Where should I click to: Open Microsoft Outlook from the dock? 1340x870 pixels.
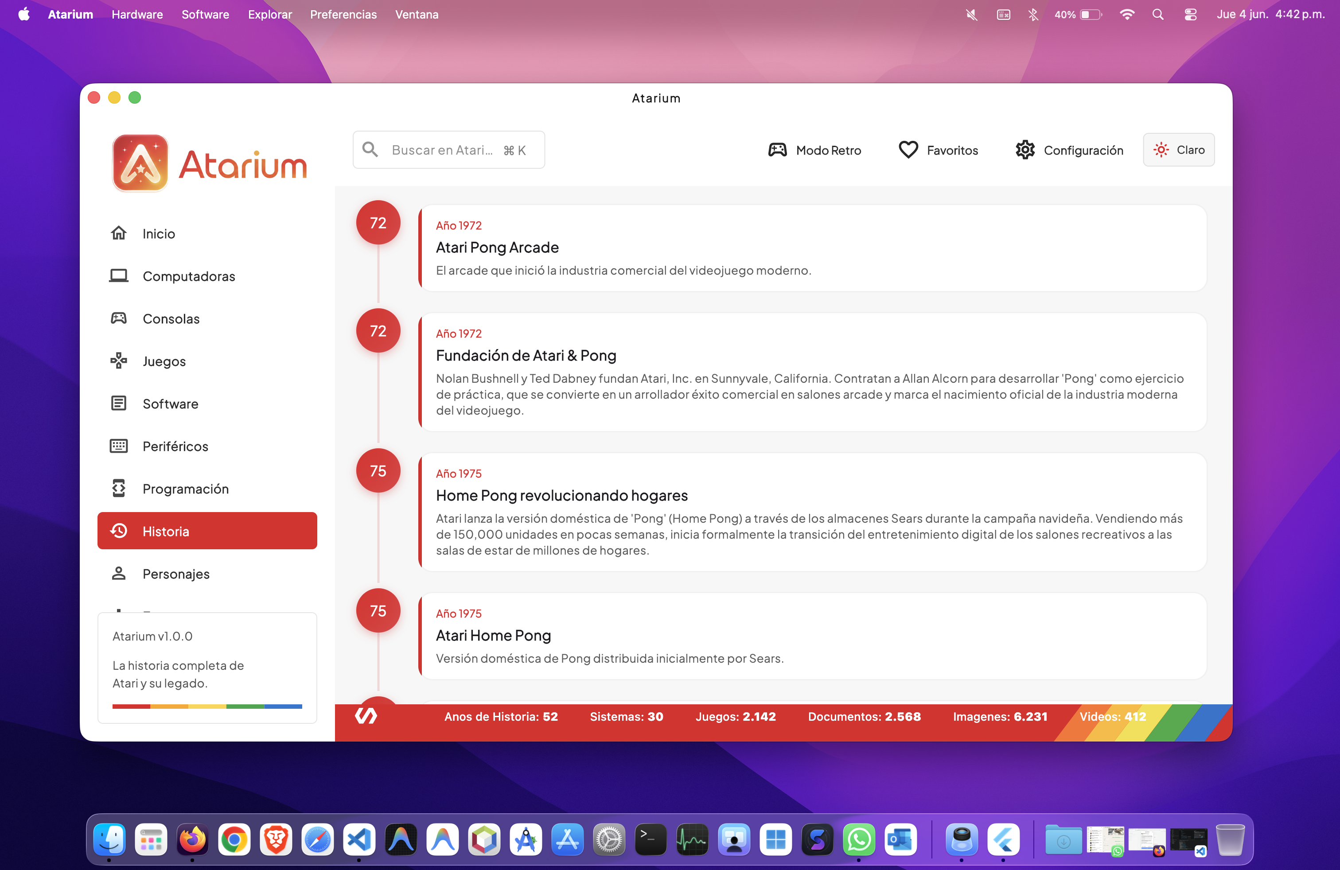tap(900, 839)
